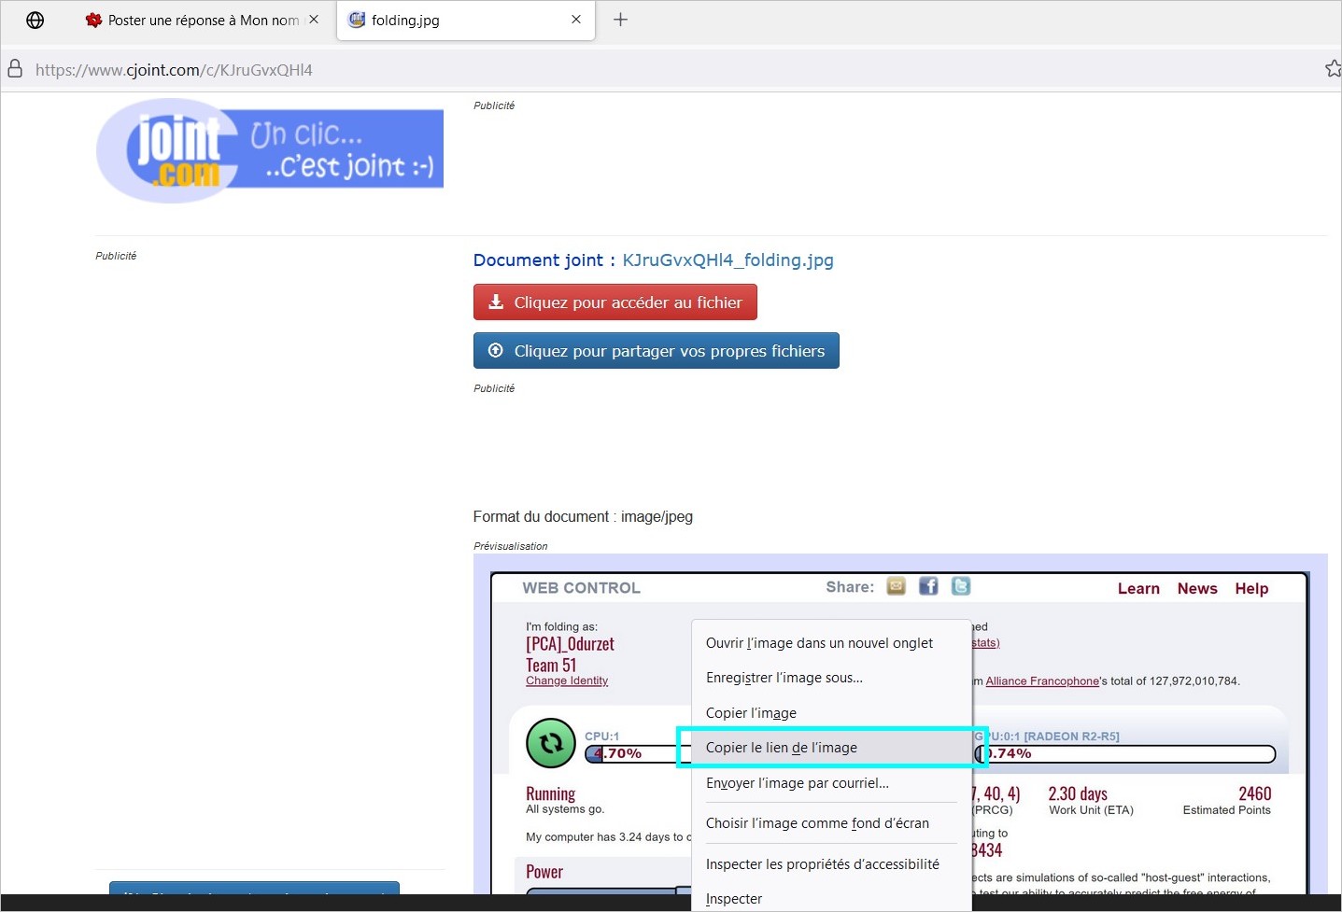This screenshot has width=1342, height=912.
Task: Select Copier le lien de l'image
Action: pyautogui.click(x=781, y=748)
